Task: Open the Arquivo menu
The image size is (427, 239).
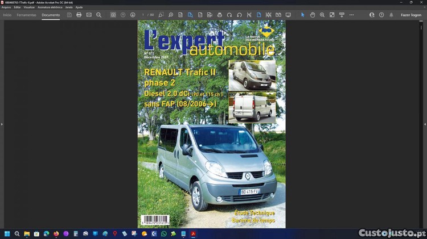Action: point(6,7)
